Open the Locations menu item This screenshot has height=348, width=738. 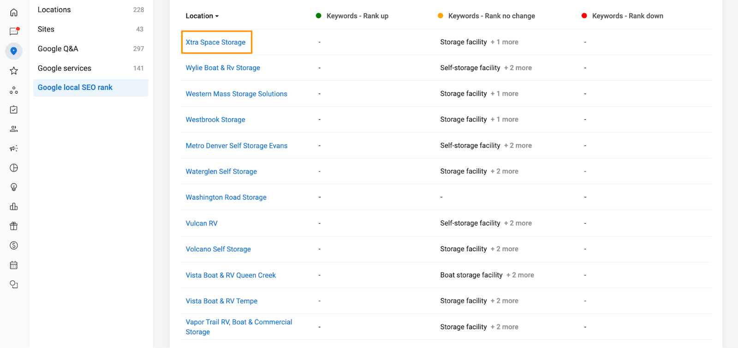[x=91, y=10]
